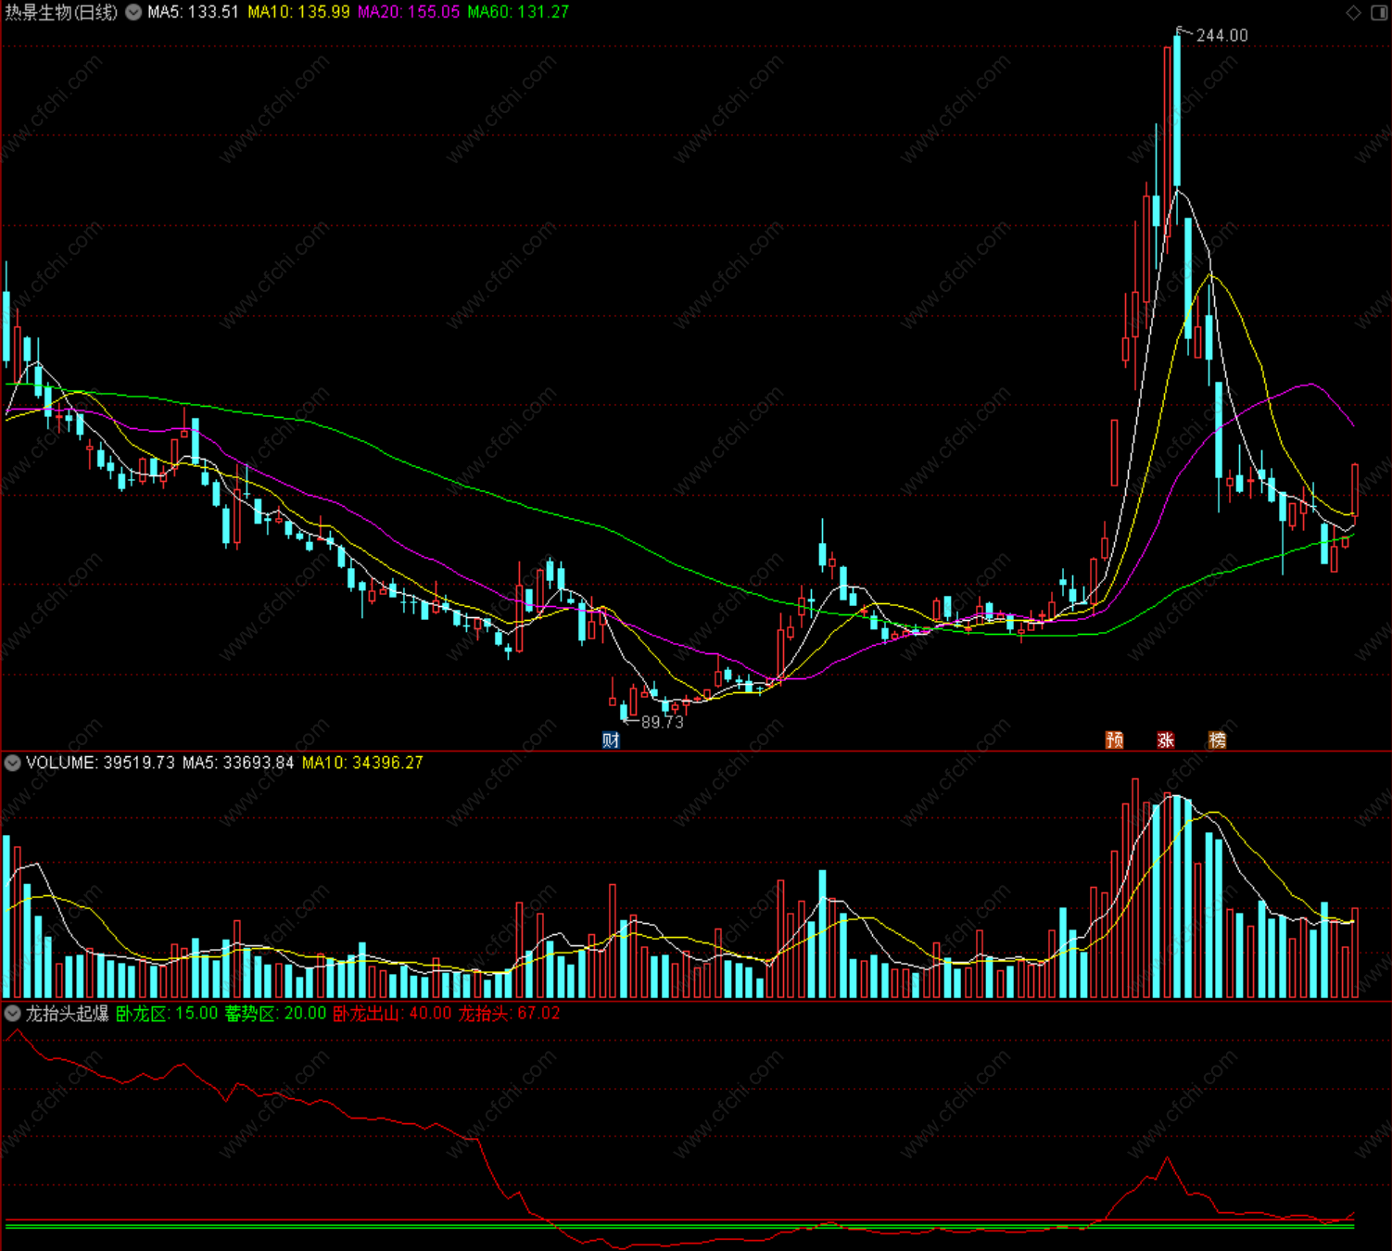Click the 财 financial marker on the timeline
This screenshot has width=1392, height=1251.
pos(611,739)
